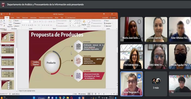
Task: Toggle the Comentarios pane in status bar
Action: (82, 94)
